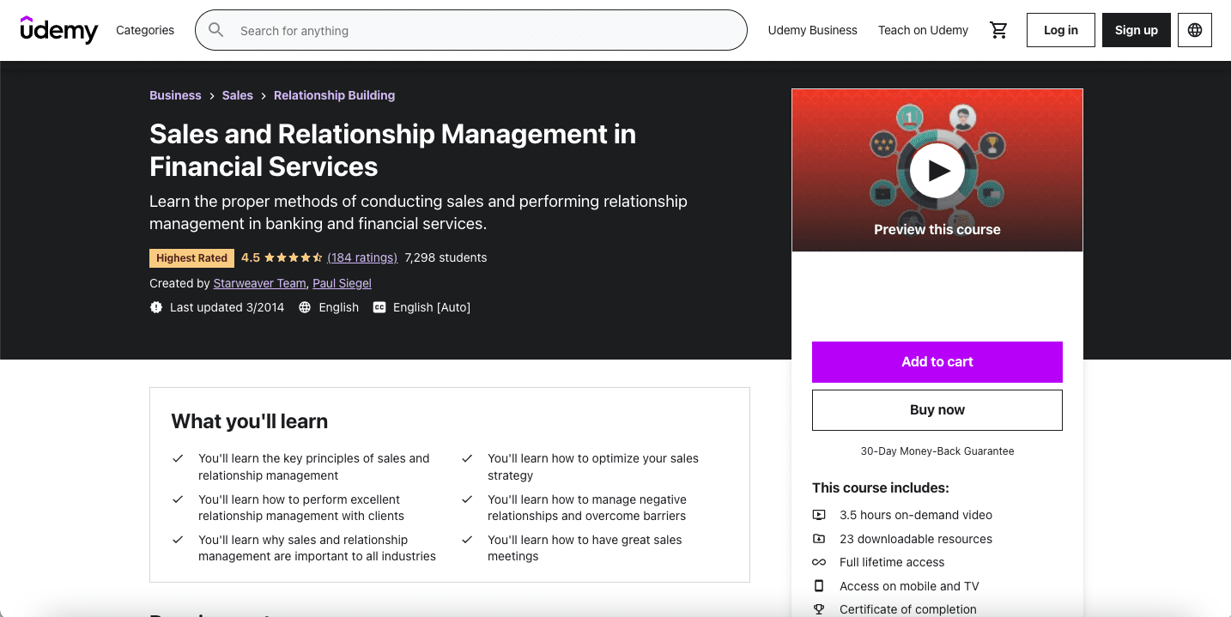The width and height of the screenshot is (1231, 617).
Task: Click the Udemy logo
Action: [x=58, y=29]
